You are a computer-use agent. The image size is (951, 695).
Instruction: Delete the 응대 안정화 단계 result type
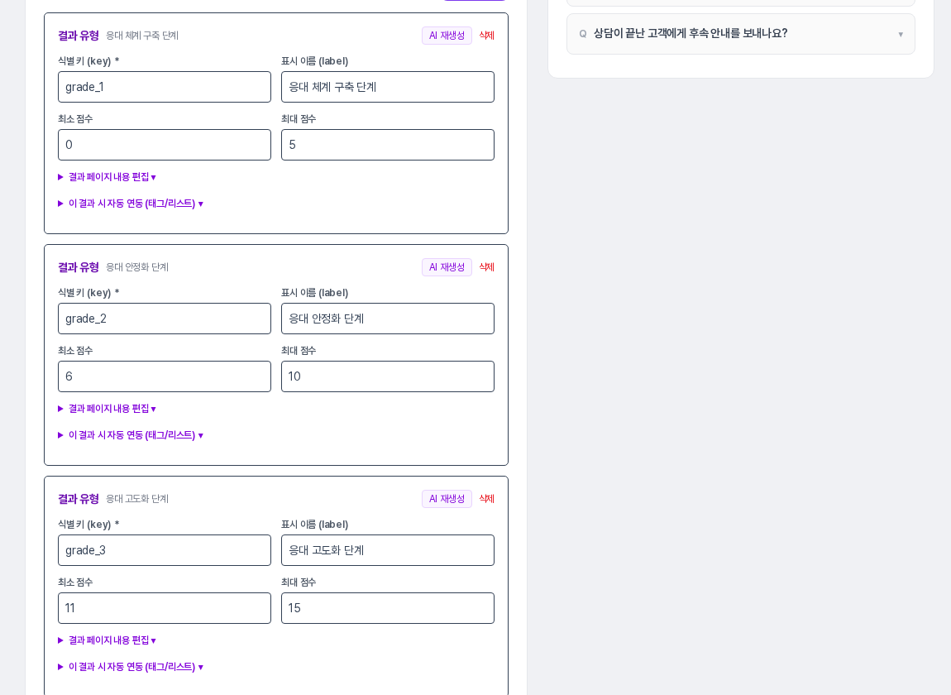pos(486,267)
